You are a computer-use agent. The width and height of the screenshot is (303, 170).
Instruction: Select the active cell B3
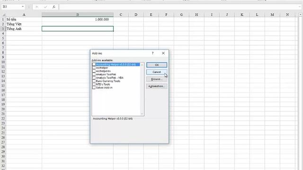point(78,29)
